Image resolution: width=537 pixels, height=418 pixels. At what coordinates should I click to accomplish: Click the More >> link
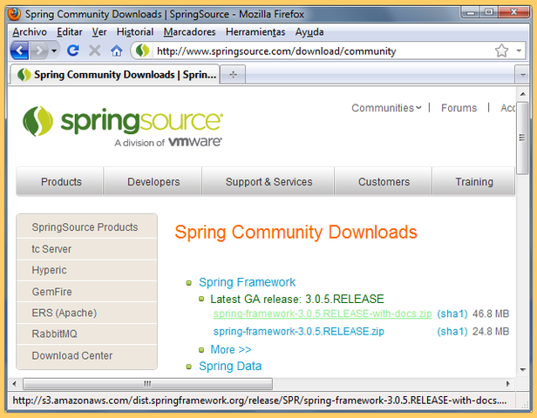pyautogui.click(x=231, y=349)
